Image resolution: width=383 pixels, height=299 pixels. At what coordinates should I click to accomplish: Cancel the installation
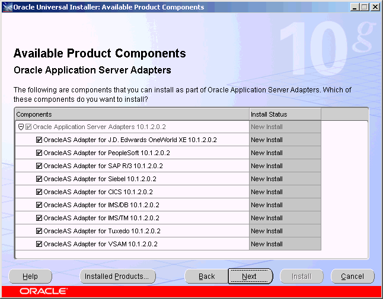click(x=353, y=277)
